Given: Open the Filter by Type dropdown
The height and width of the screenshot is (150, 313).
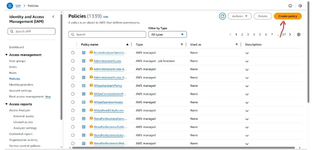Looking at the screenshot, I should tap(168, 34).
